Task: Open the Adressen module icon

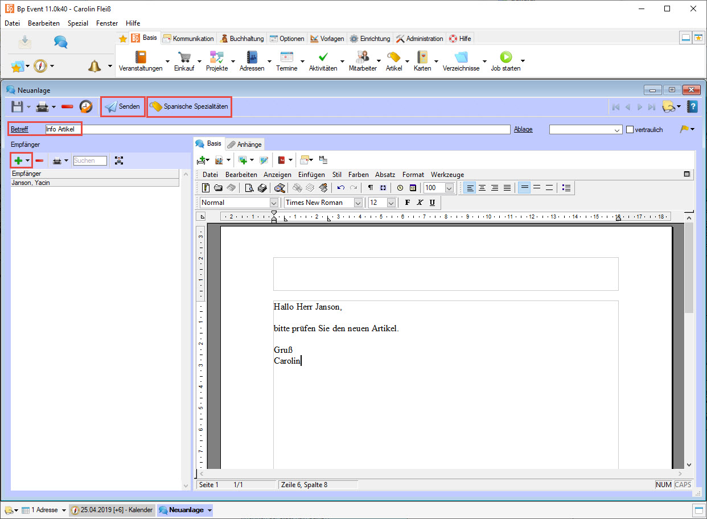Action: pyautogui.click(x=252, y=57)
